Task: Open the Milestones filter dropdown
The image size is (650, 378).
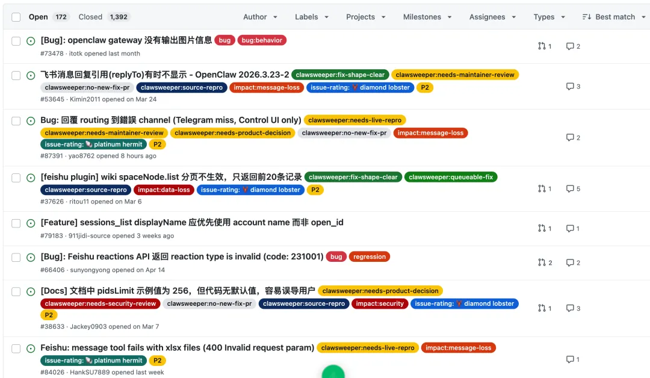Action: [427, 17]
